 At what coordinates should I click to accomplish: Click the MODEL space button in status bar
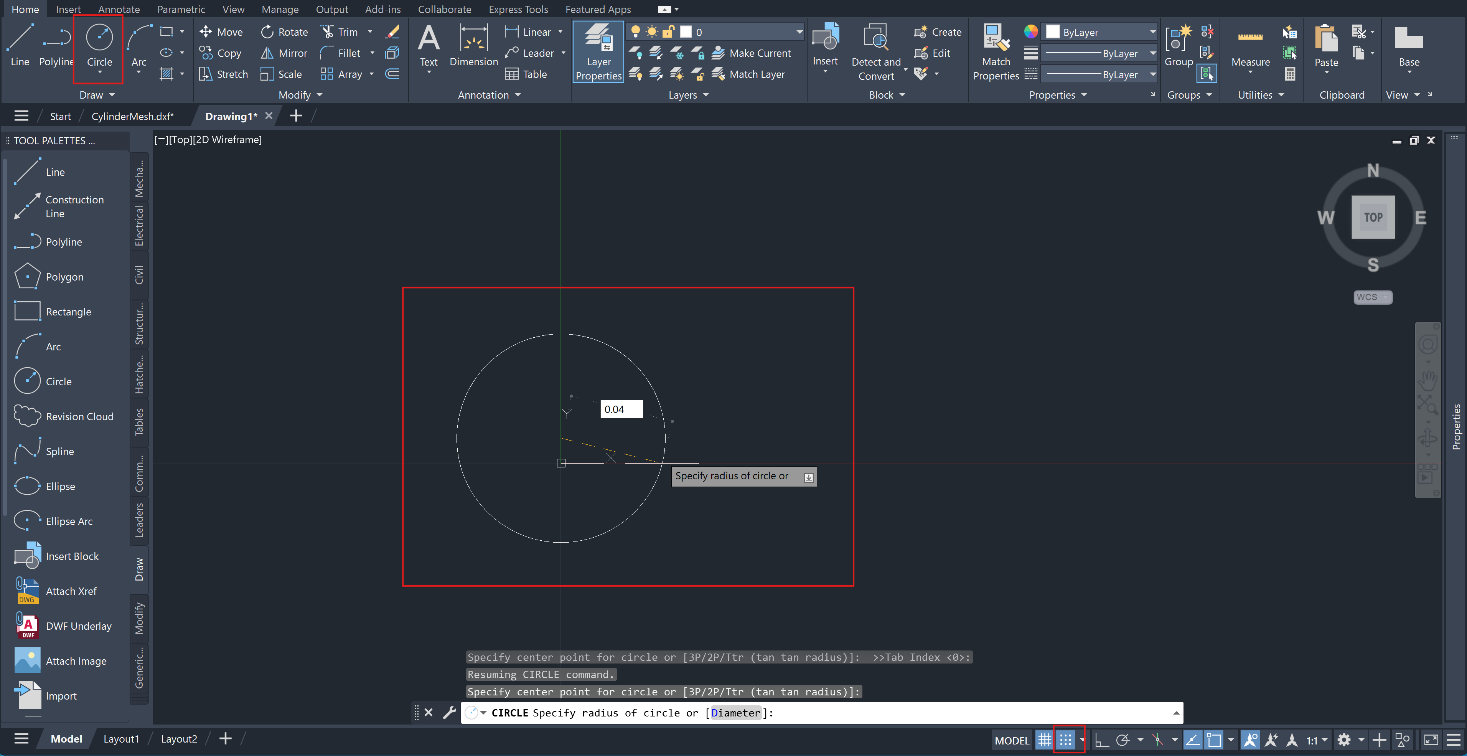point(1011,740)
